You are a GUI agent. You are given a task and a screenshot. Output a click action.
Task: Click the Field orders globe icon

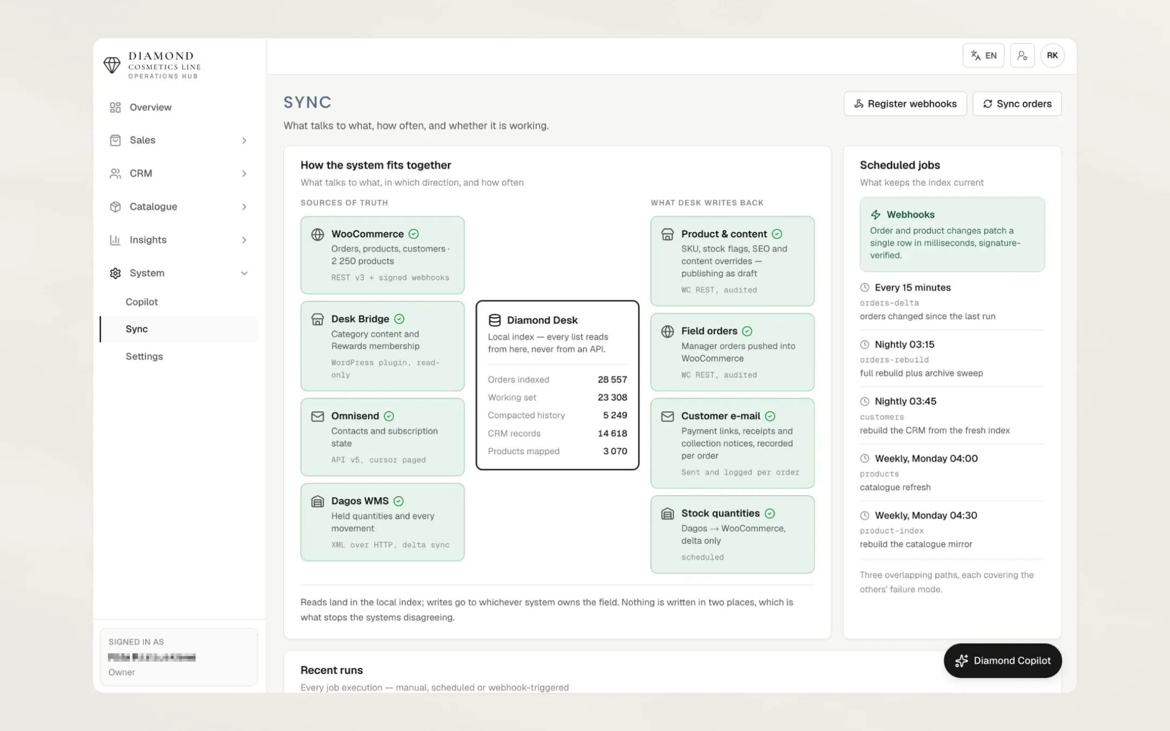click(x=667, y=331)
